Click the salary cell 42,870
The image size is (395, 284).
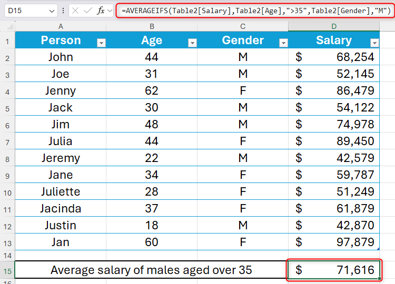[334, 226]
